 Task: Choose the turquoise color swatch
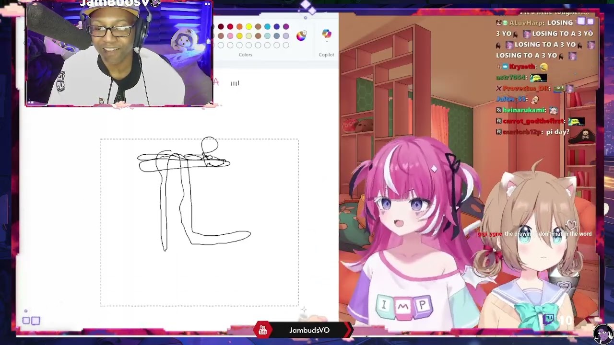pos(267,27)
